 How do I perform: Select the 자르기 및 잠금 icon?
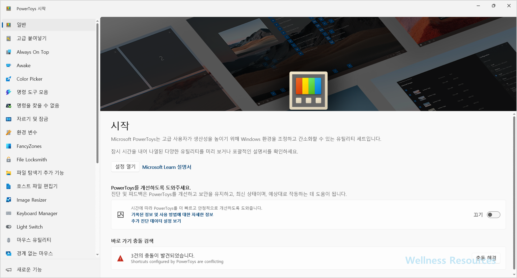click(x=9, y=119)
